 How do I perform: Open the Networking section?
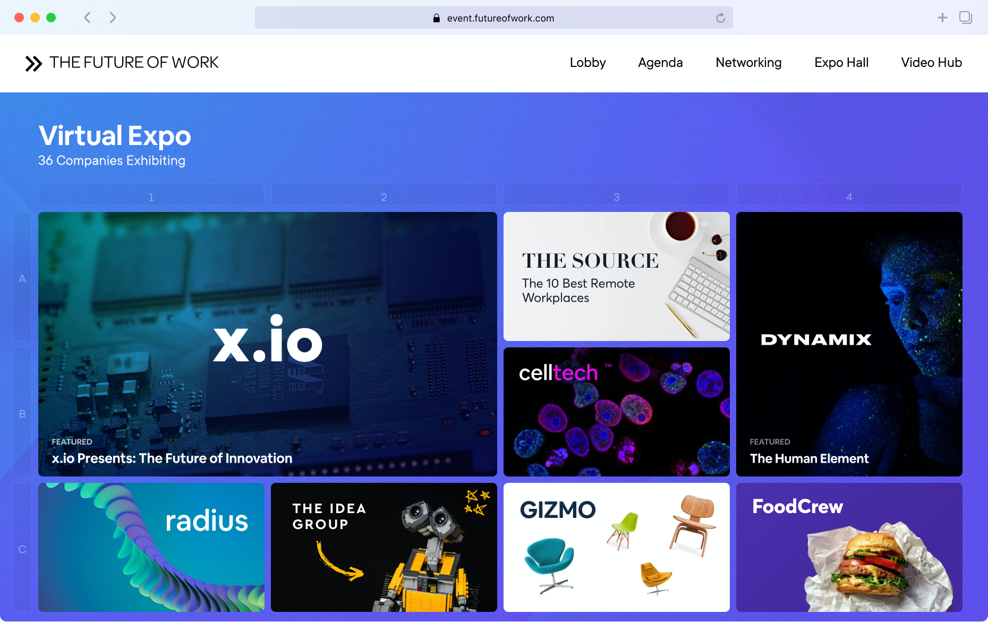(748, 63)
